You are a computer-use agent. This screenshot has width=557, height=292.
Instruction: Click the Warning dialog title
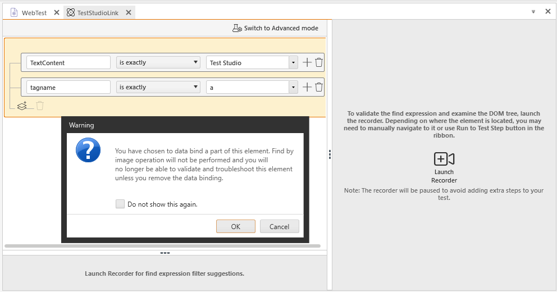[81, 125]
